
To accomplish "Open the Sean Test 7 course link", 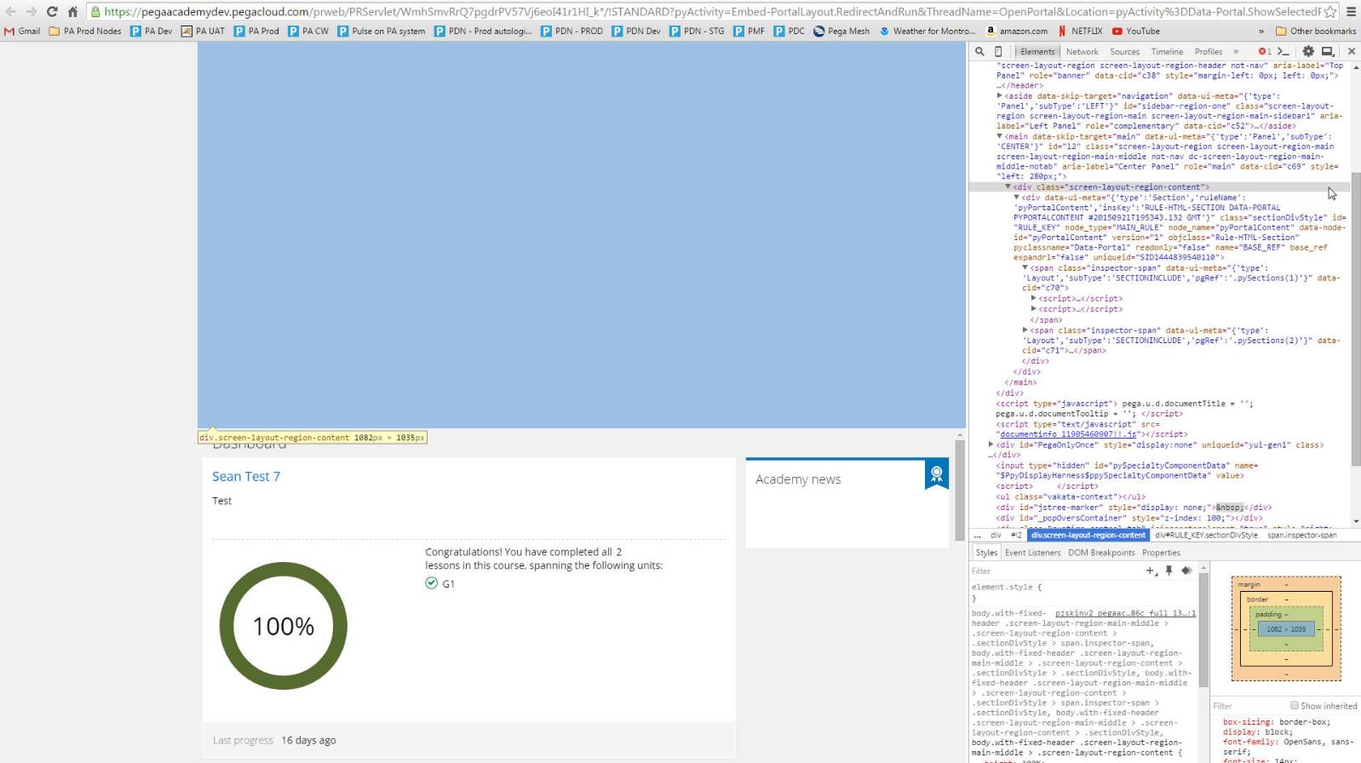I will coord(246,476).
